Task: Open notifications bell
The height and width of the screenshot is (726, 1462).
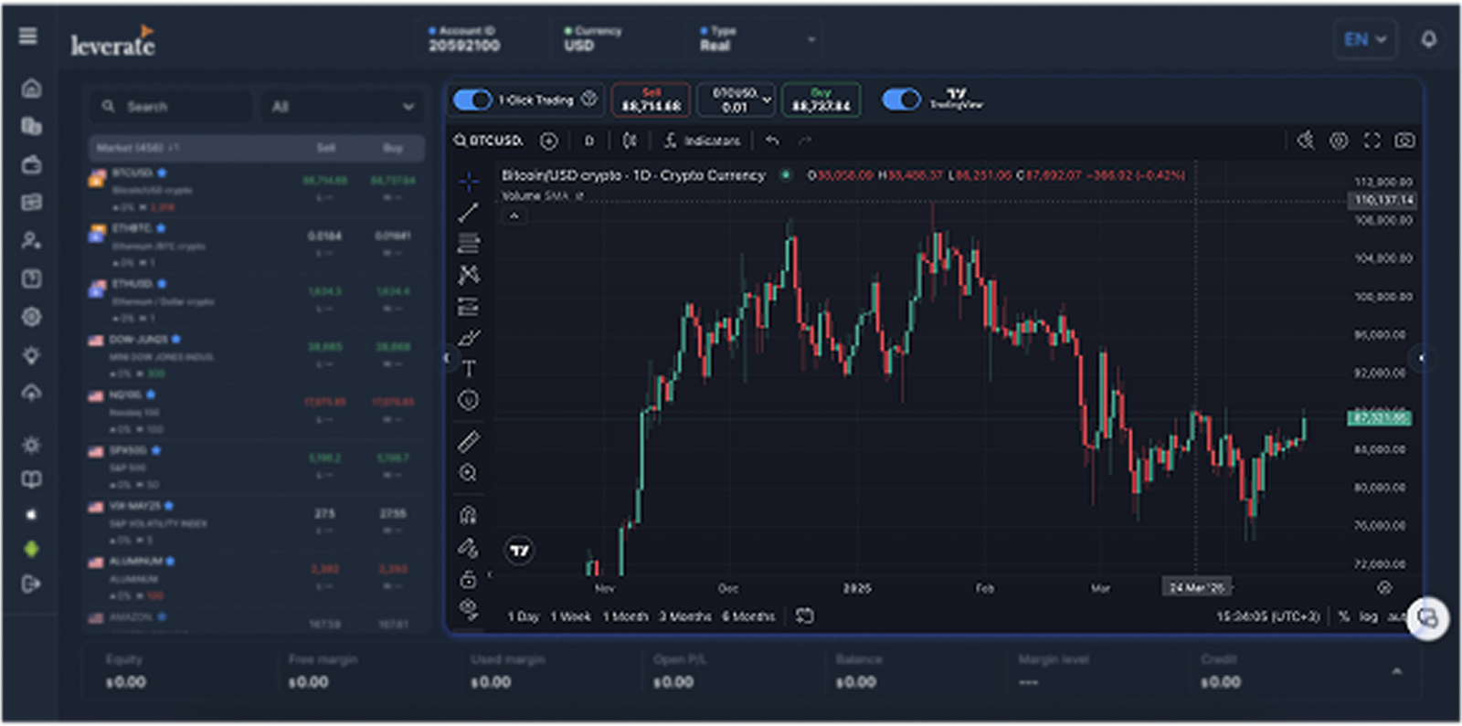Action: (1428, 39)
